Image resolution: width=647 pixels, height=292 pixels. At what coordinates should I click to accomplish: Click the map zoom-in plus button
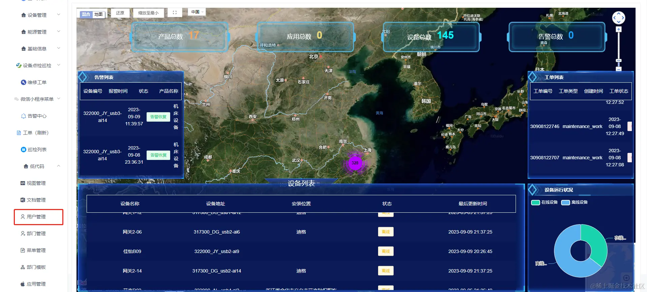click(618, 29)
